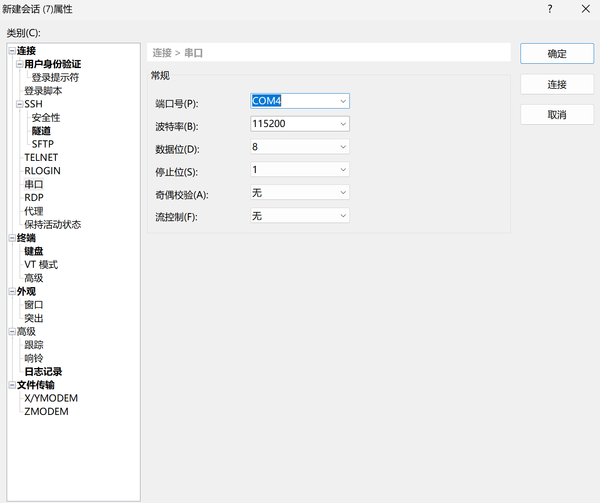Image resolution: width=600 pixels, height=503 pixels.
Task: Click the help question mark icon
Action: [550, 9]
